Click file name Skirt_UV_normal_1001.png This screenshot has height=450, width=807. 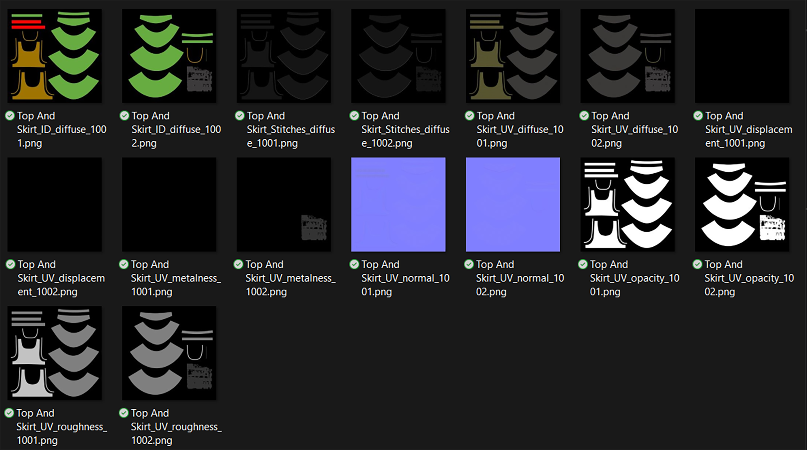coord(406,278)
